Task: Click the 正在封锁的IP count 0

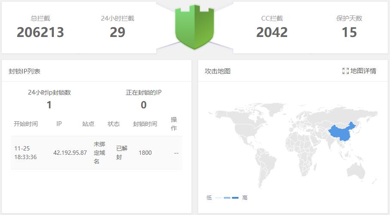Action: pyautogui.click(x=143, y=105)
